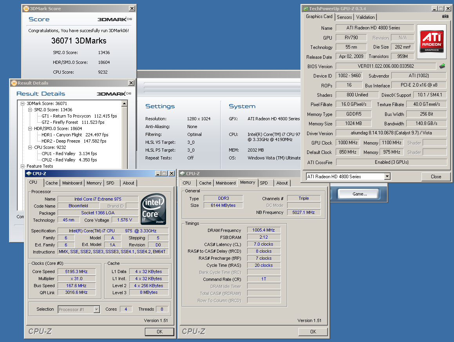This screenshot has width=454, height=342.
Task: Click the Name value Intel Core i7 Extreme 975
Action: click(98, 199)
